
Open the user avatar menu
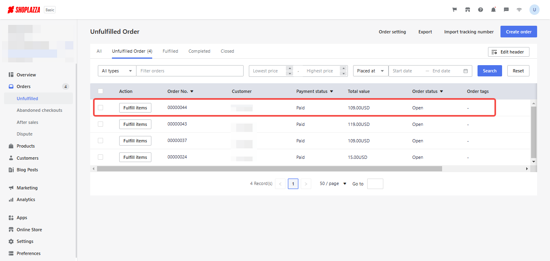click(534, 10)
